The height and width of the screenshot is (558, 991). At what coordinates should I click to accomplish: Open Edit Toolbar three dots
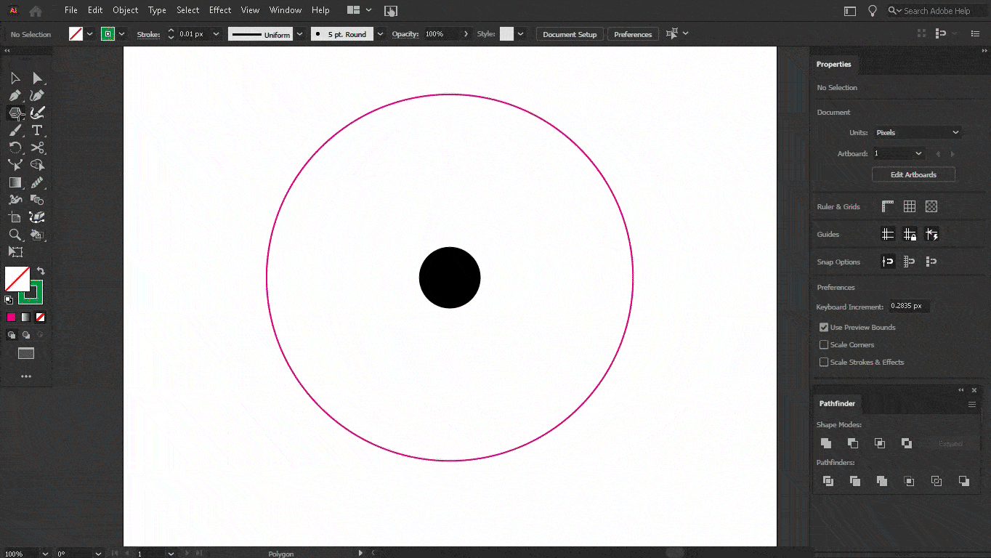tap(26, 376)
